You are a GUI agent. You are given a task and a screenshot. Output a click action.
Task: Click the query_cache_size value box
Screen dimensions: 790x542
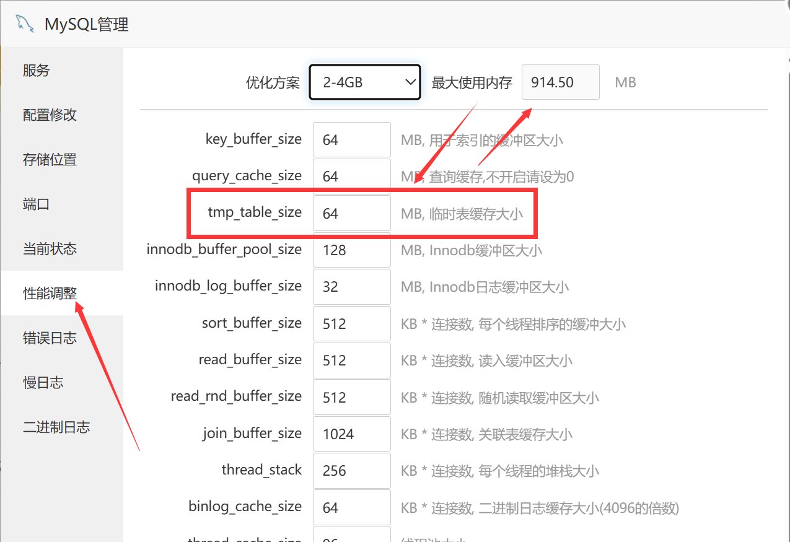tap(351, 177)
